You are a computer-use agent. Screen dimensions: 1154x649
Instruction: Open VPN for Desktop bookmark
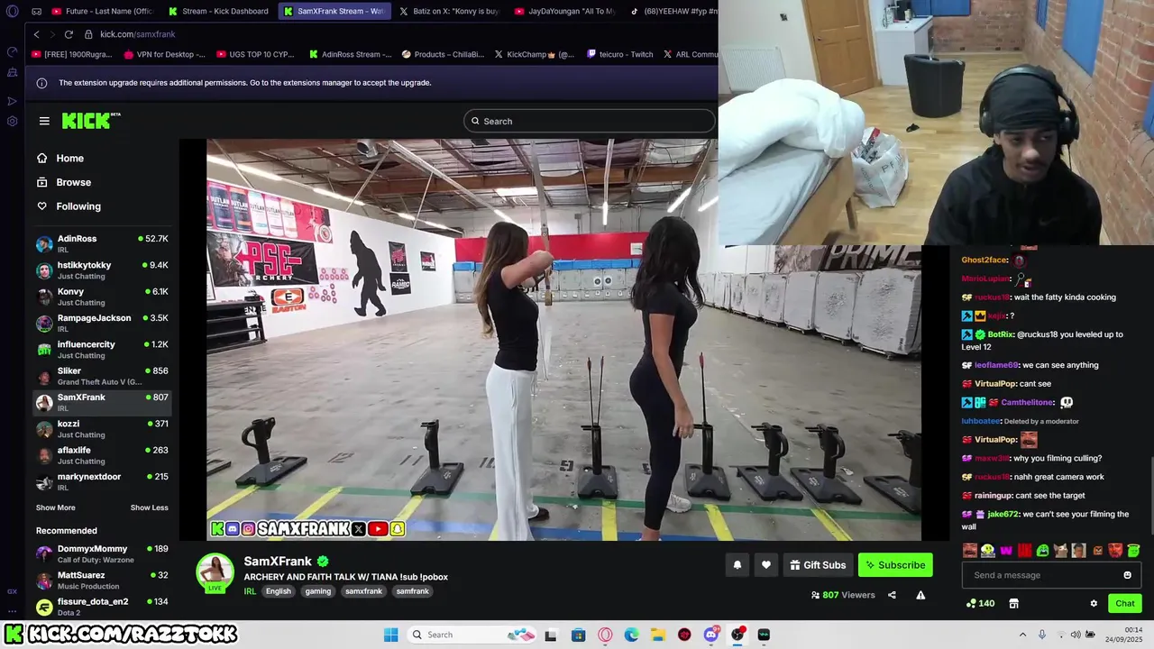pos(164,54)
